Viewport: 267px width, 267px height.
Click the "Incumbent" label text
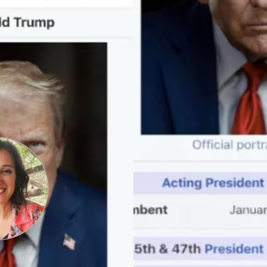[x=150, y=210]
